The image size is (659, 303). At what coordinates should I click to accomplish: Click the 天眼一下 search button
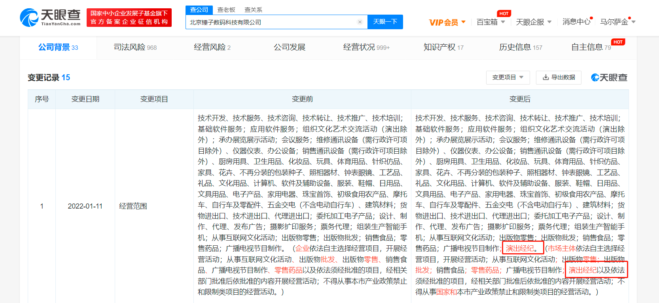(x=385, y=22)
